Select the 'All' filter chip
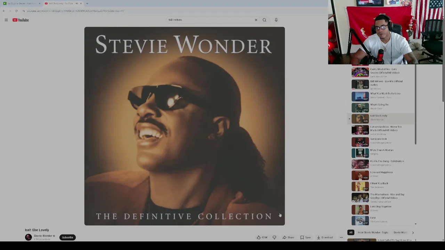The height and width of the screenshot is (250, 445). pos(351,233)
